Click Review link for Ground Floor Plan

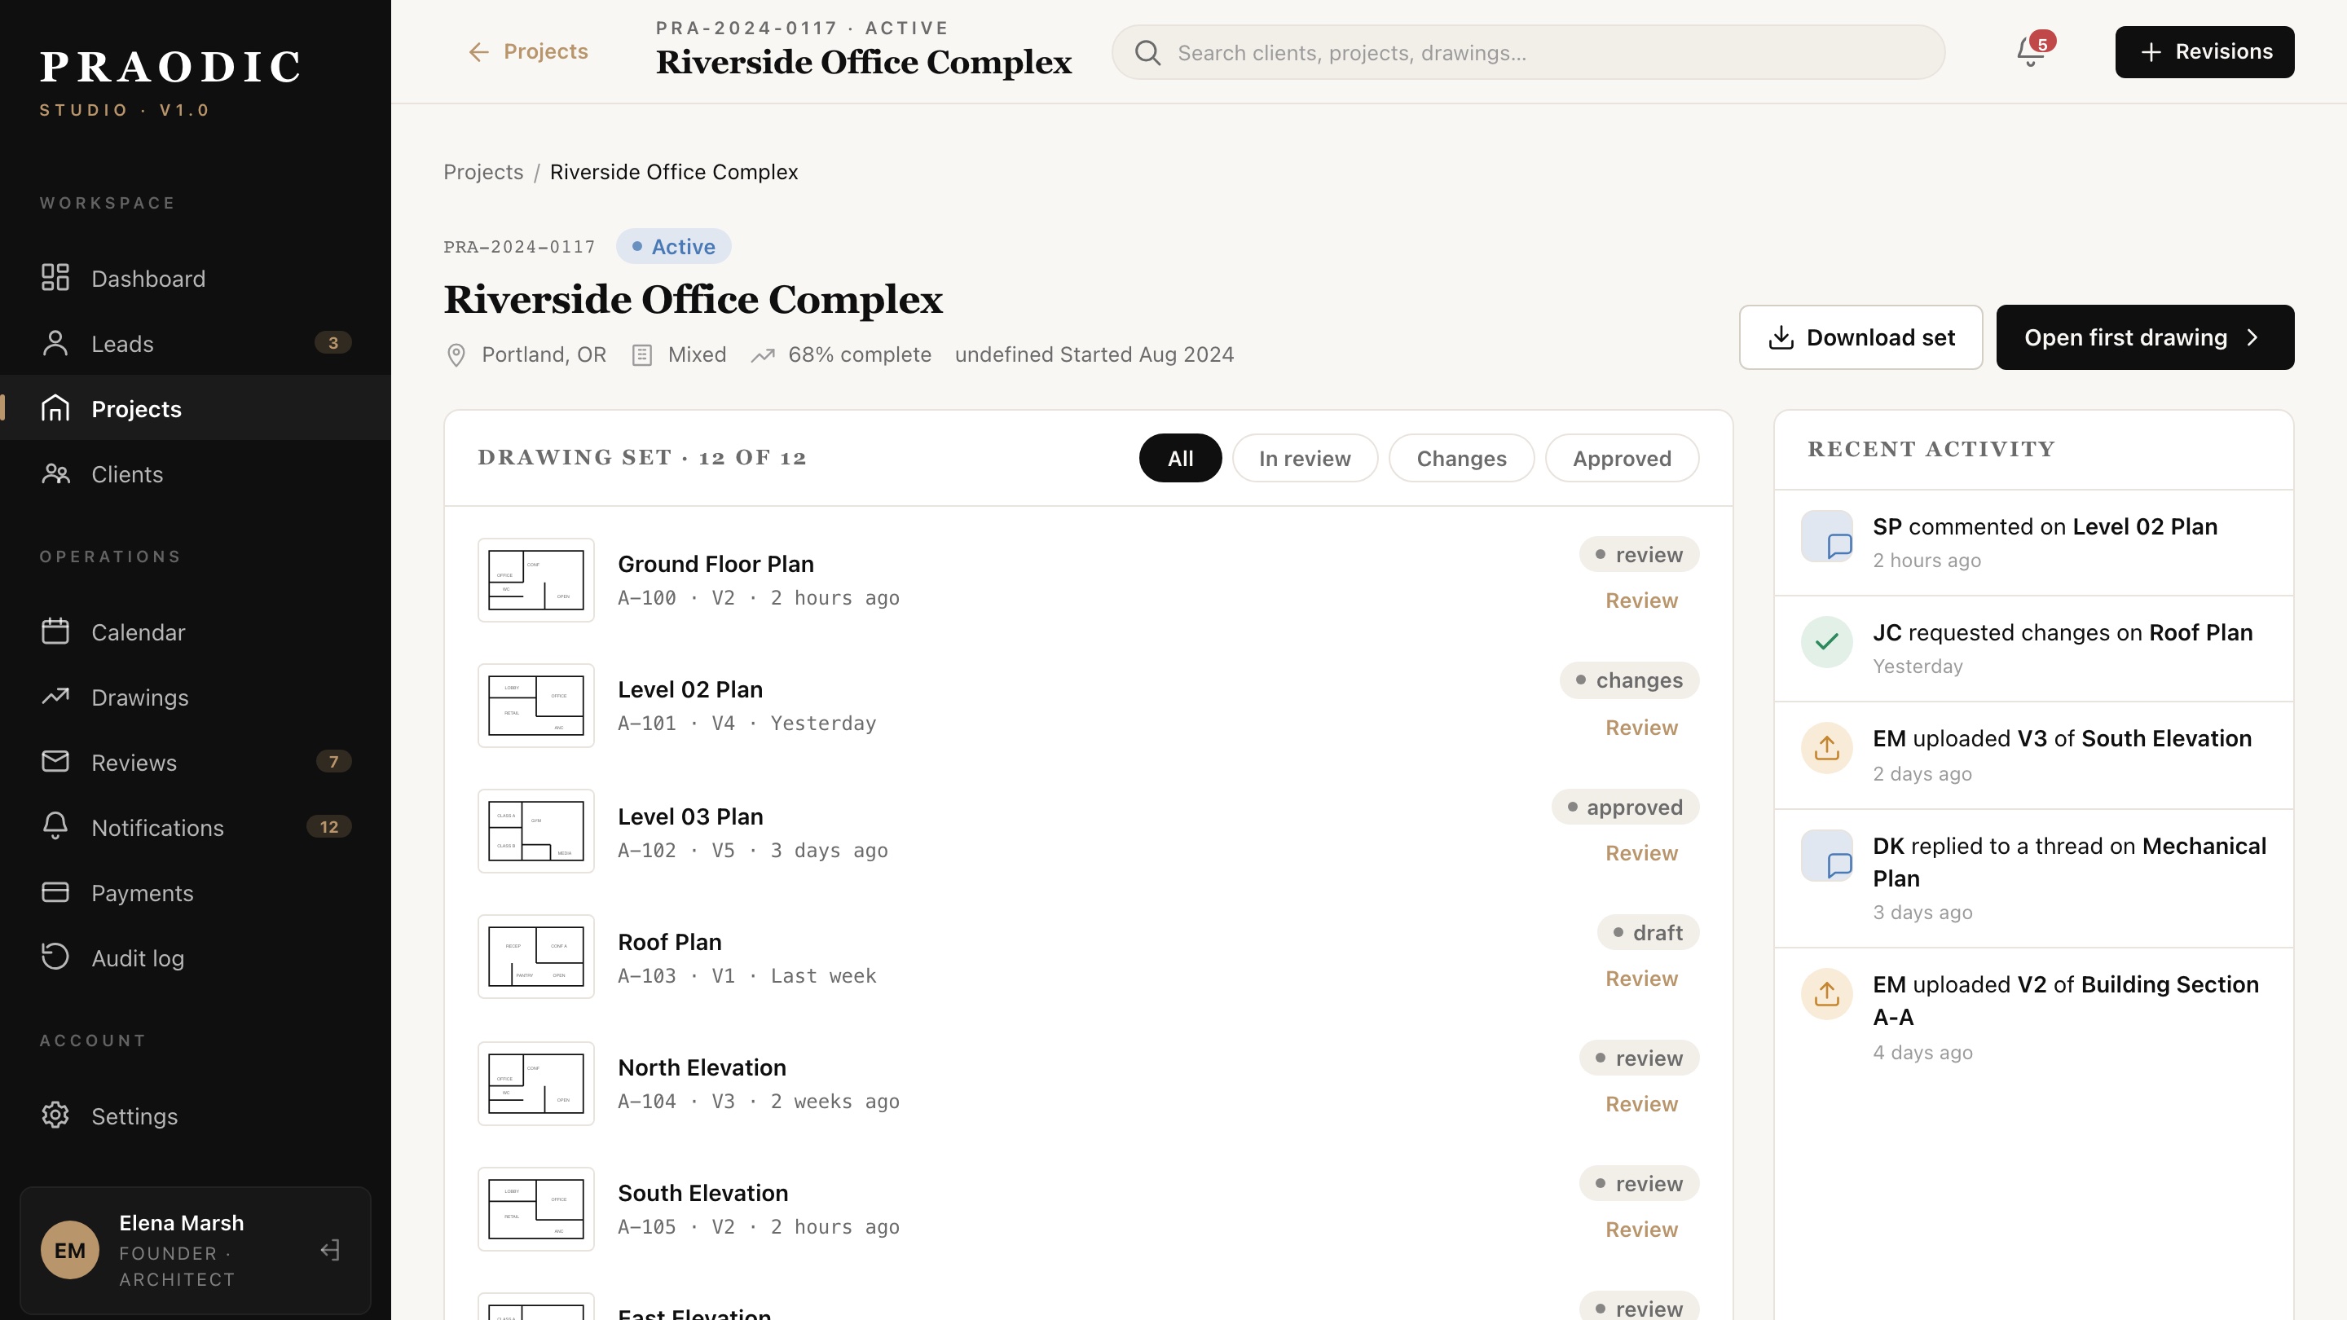pyautogui.click(x=1641, y=601)
